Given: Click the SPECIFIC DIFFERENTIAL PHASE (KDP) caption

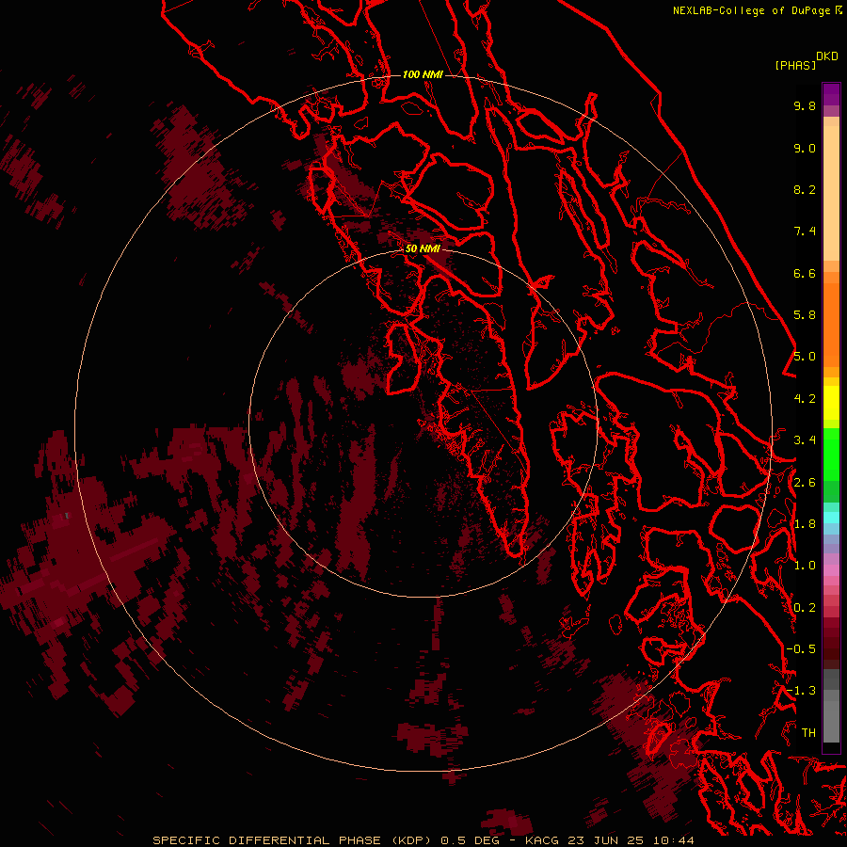Looking at the screenshot, I should point(292,840).
